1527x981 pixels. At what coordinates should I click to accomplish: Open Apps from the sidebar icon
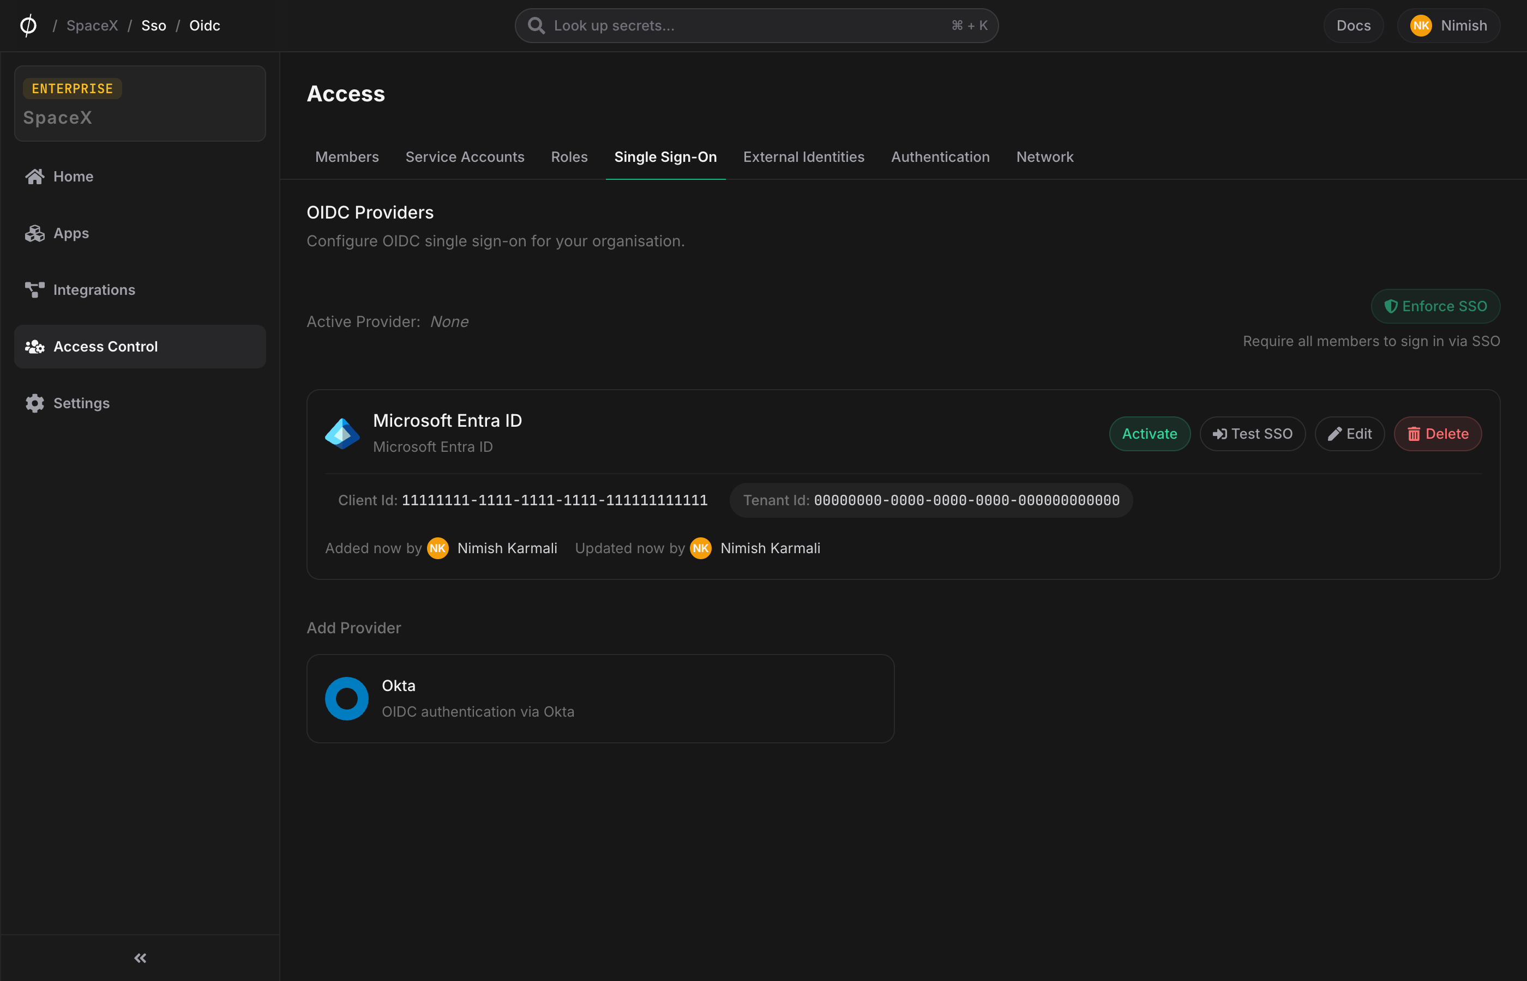click(x=34, y=233)
